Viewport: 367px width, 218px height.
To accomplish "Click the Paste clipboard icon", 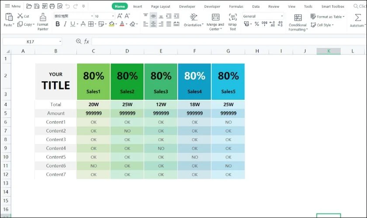I will (x=9, y=17).
